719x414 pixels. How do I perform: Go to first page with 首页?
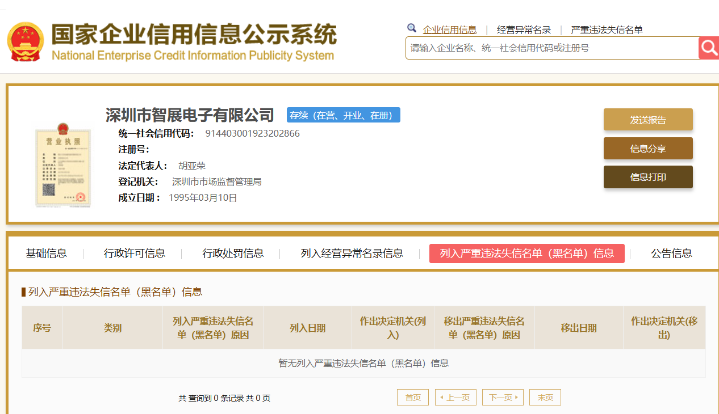point(413,398)
